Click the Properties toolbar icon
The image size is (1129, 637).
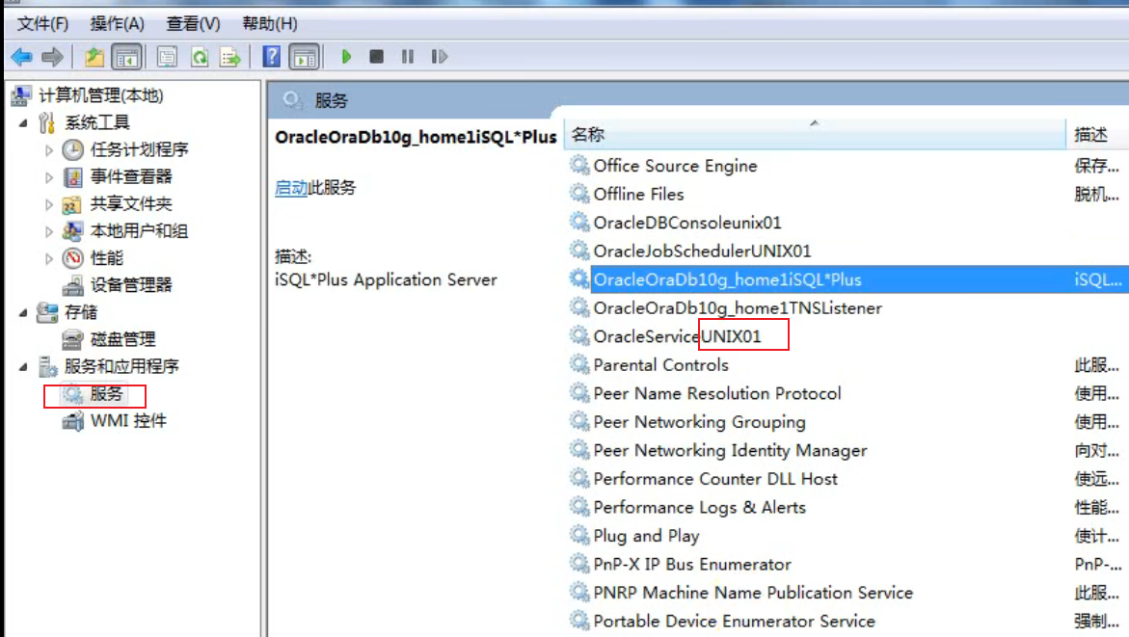pos(167,57)
